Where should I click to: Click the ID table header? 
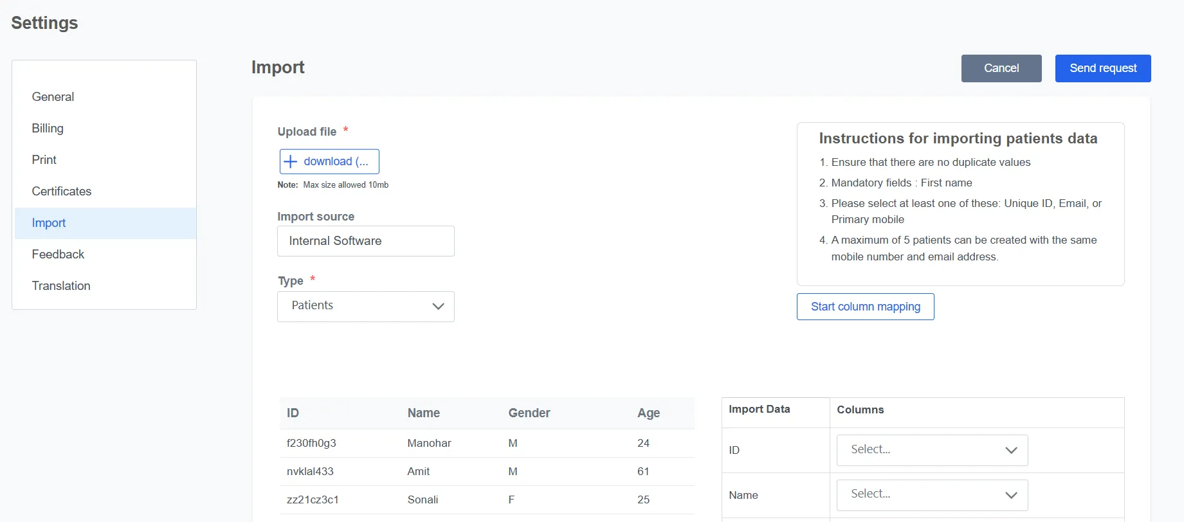[x=293, y=413]
